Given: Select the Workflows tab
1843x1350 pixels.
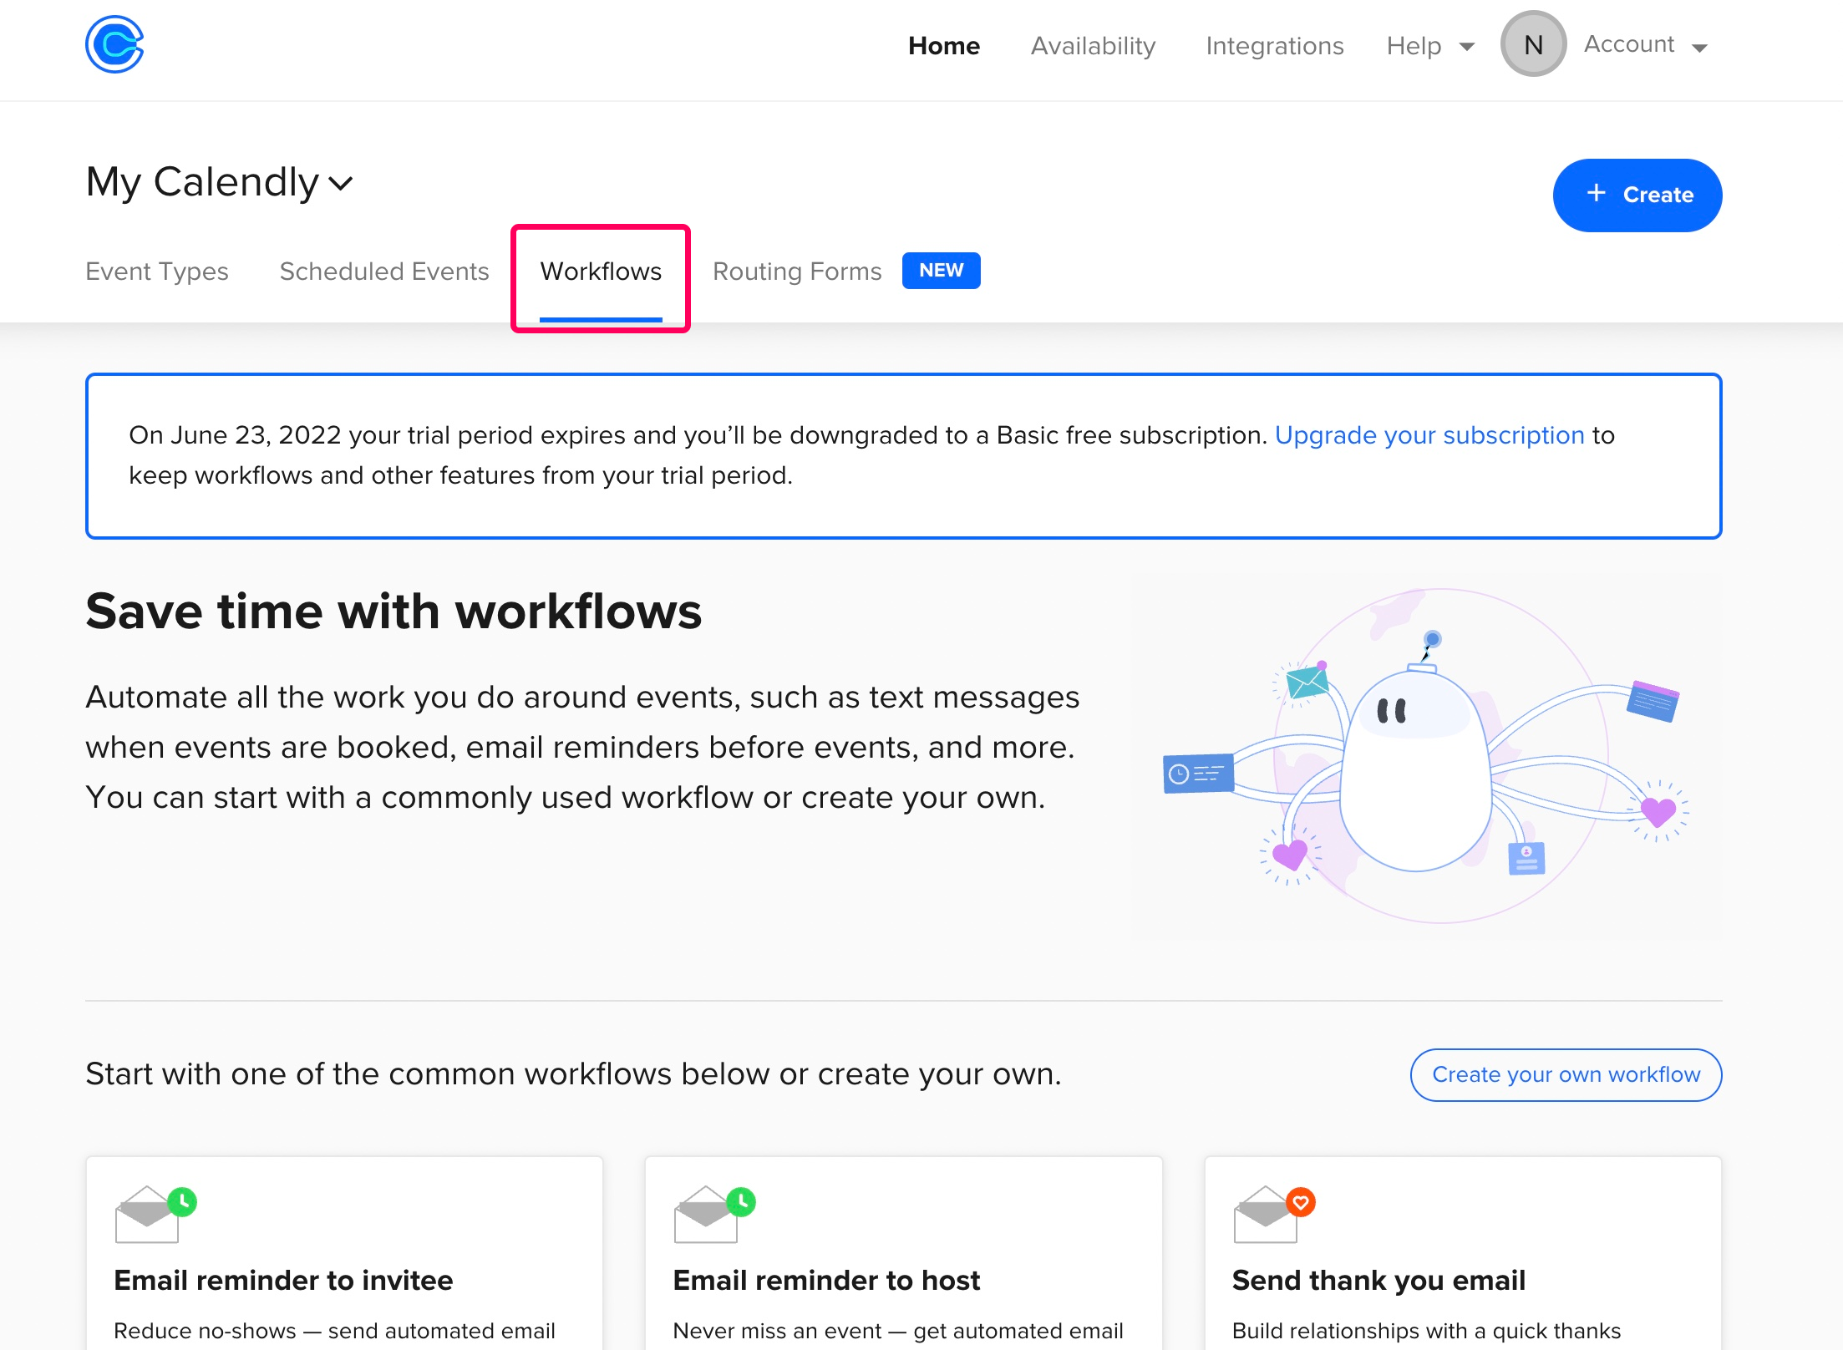Looking at the screenshot, I should click(x=601, y=272).
